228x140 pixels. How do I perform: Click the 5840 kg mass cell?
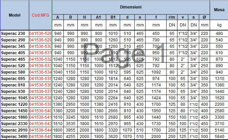pyautogui.click(x=219, y=136)
